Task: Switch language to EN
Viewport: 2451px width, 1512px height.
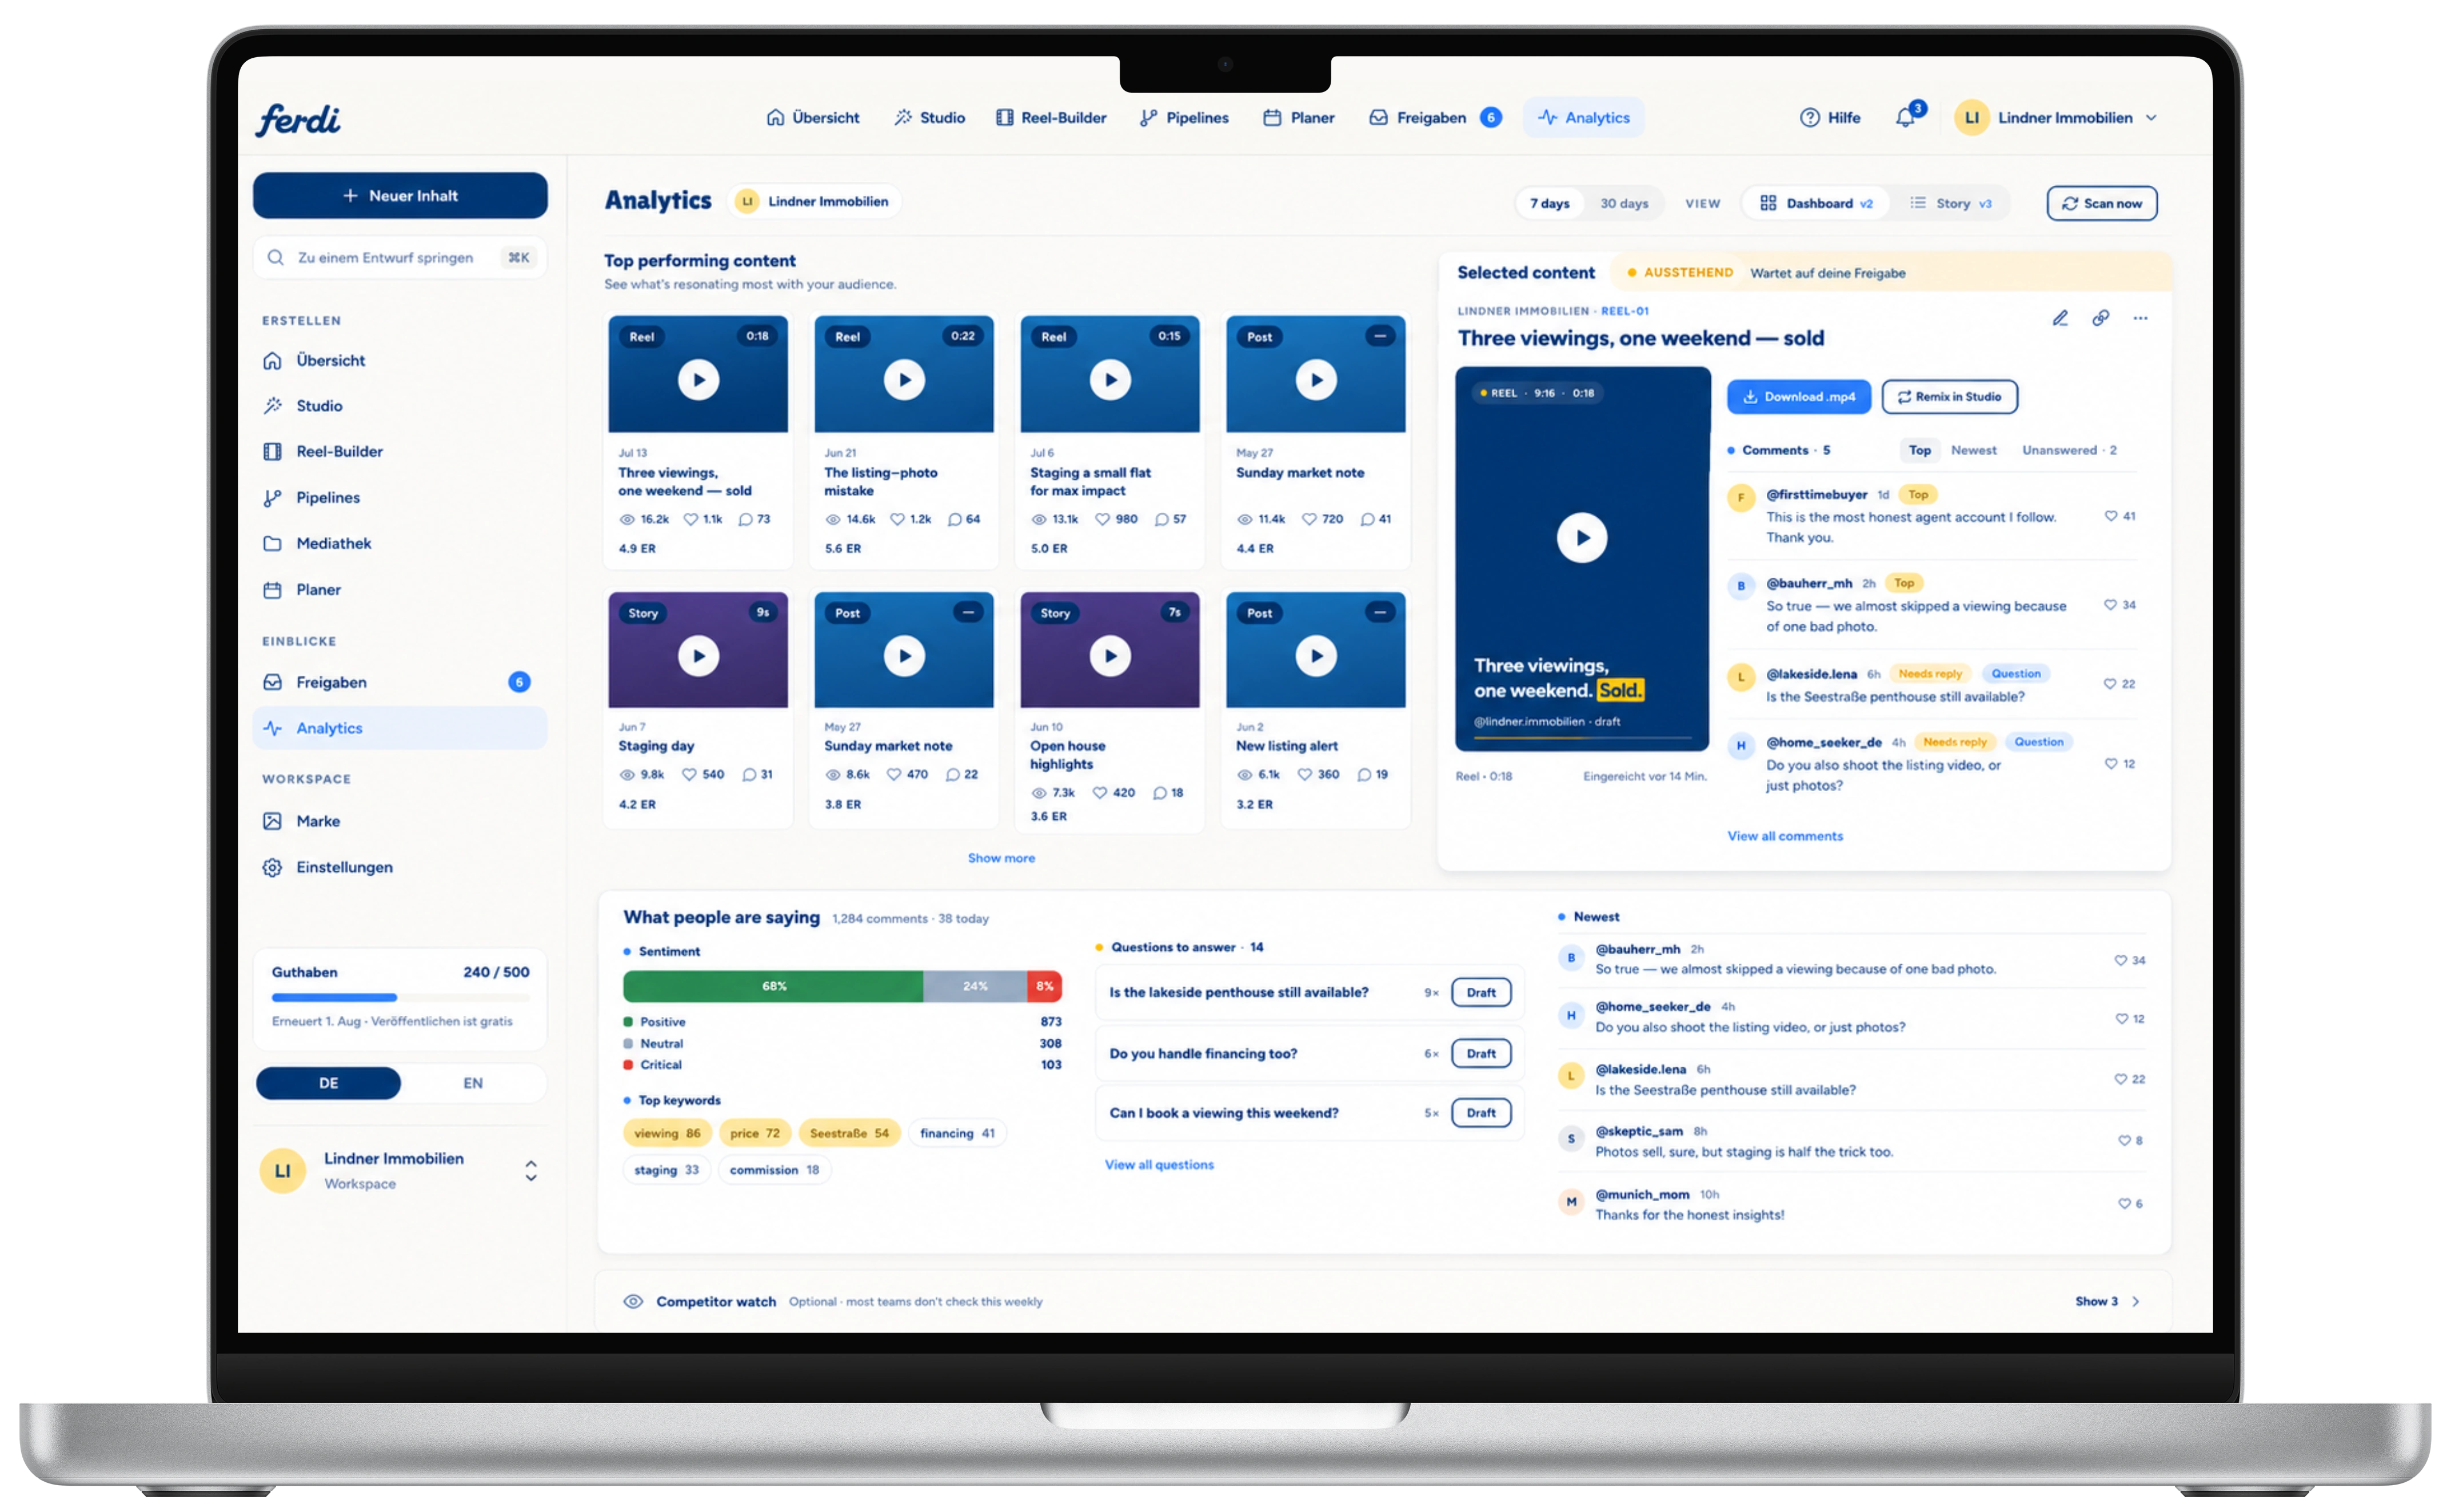Action: pos(473,1084)
